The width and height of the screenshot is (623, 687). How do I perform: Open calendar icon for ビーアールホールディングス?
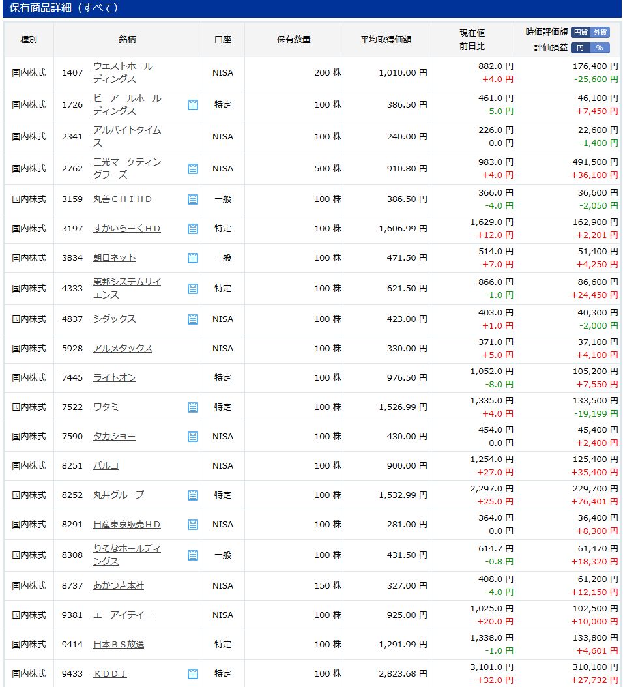coord(193,105)
